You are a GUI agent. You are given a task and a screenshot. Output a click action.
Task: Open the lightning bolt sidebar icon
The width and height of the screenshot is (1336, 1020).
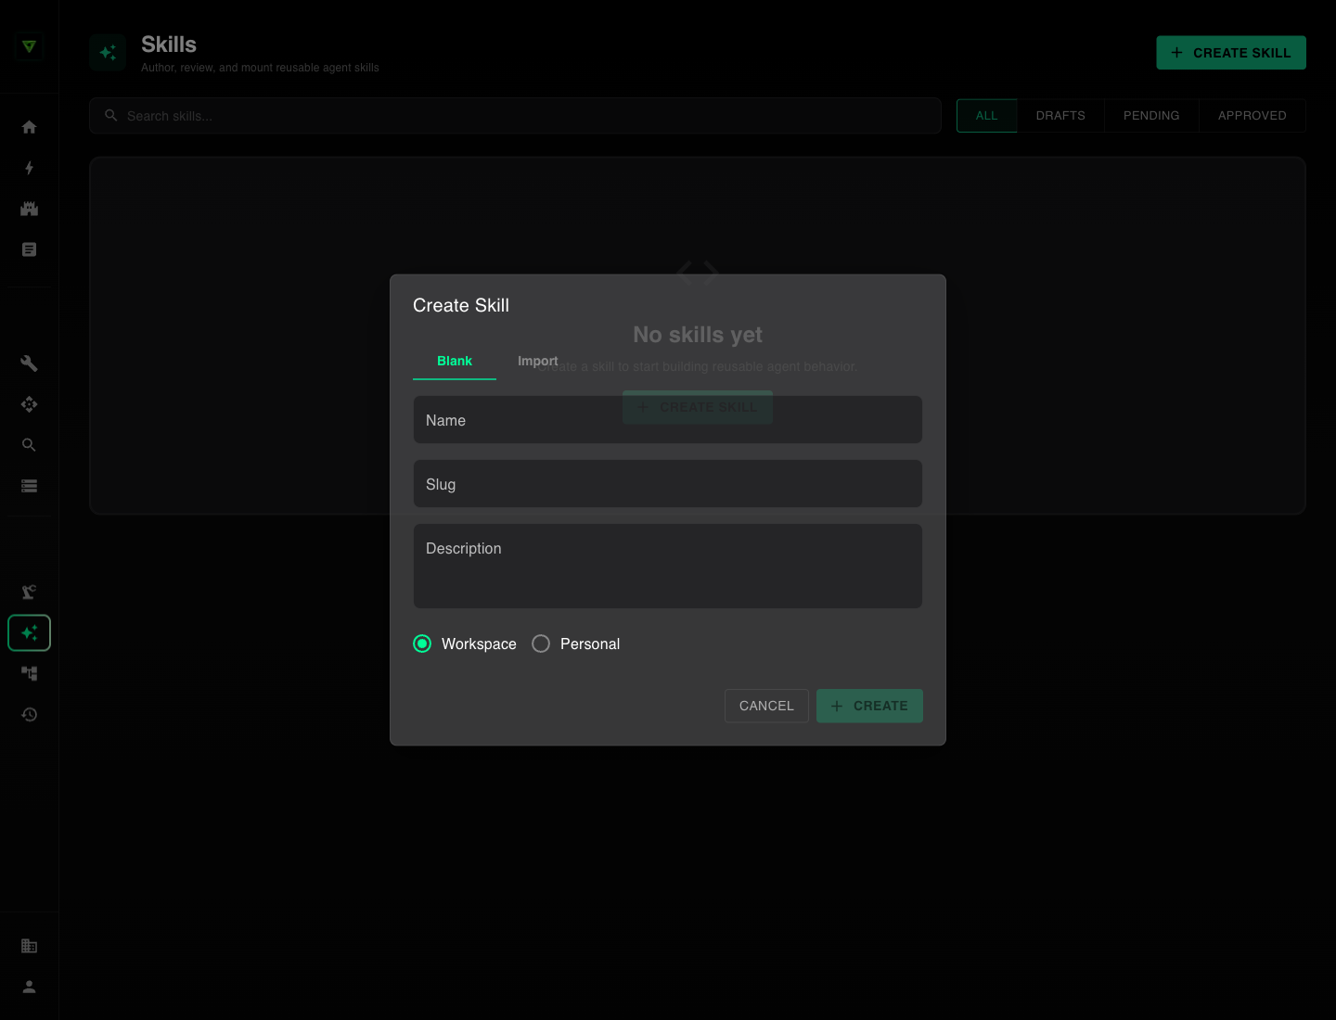[x=29, y=168]
